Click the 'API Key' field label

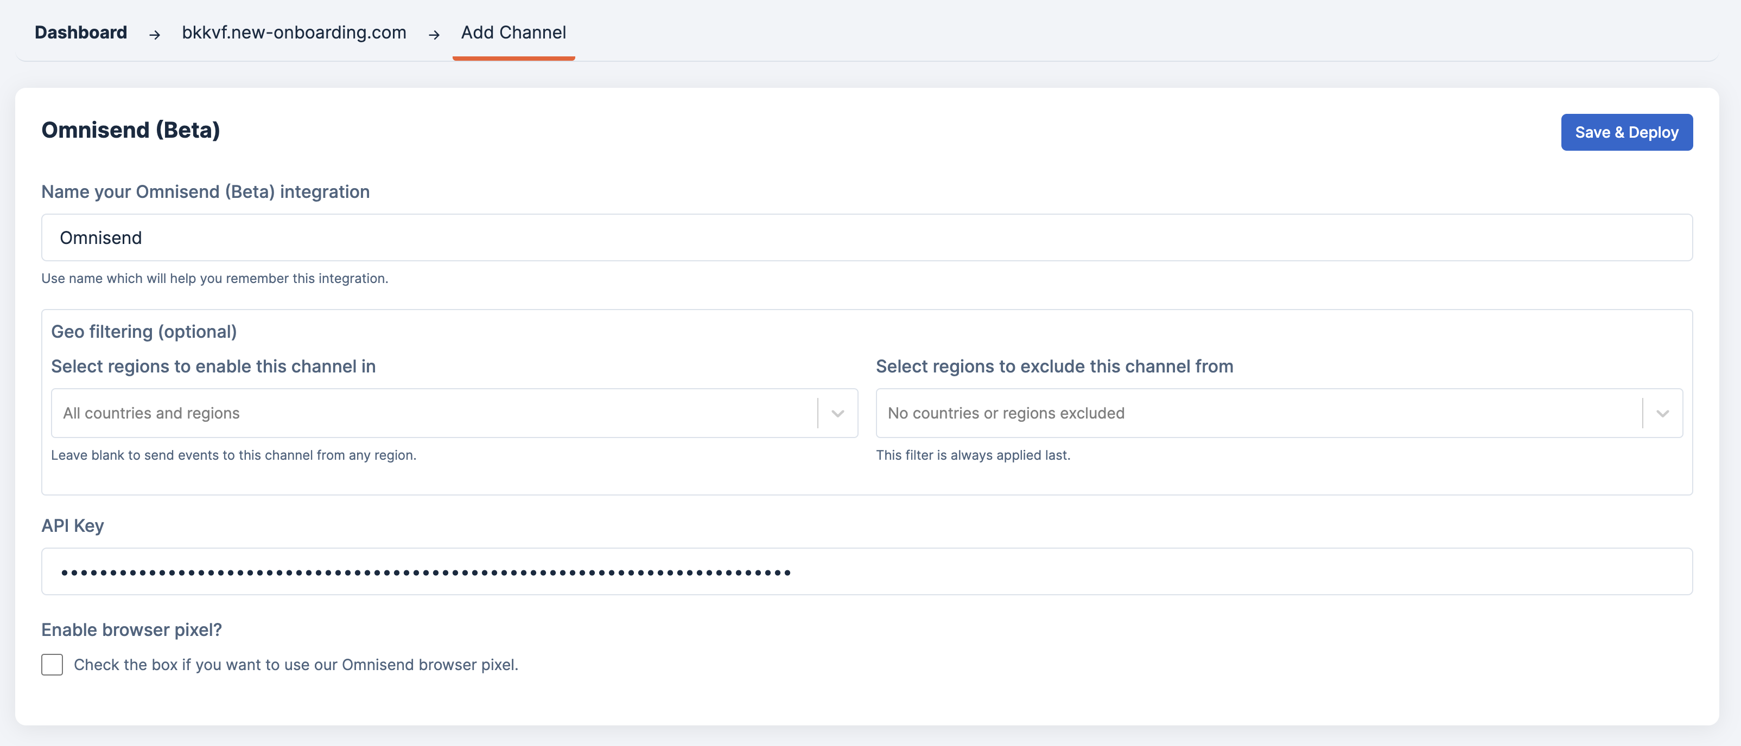click(x=72, y=525)
